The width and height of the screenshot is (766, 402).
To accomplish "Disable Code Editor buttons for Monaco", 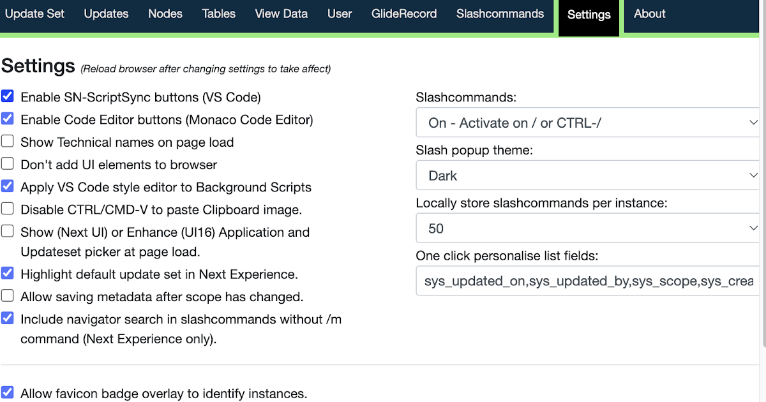I will (7, 118).
